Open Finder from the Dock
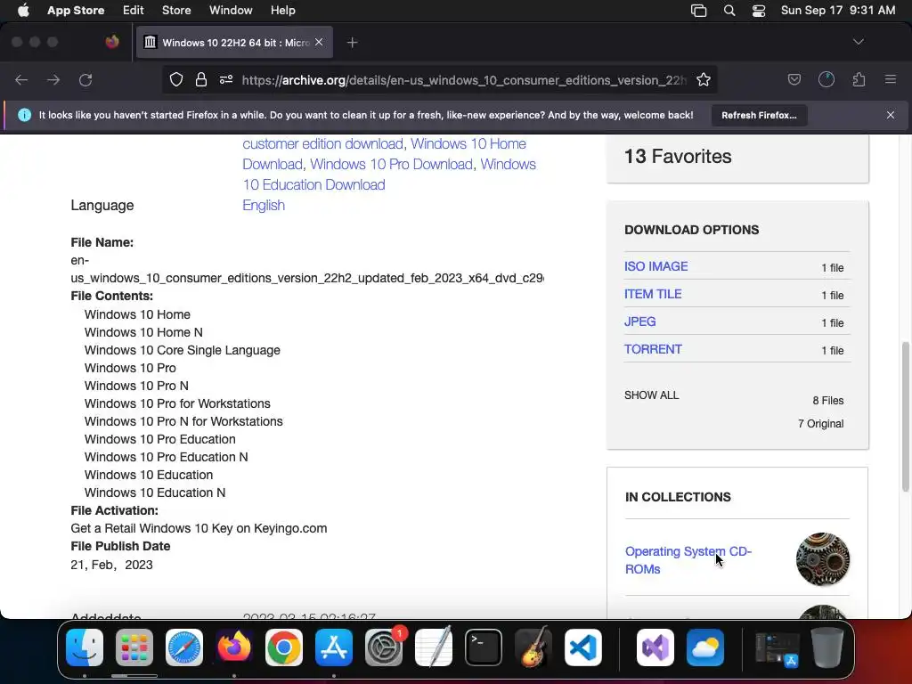Image resolution: width=912 pixels, height=684 pixels. [85, 647]
